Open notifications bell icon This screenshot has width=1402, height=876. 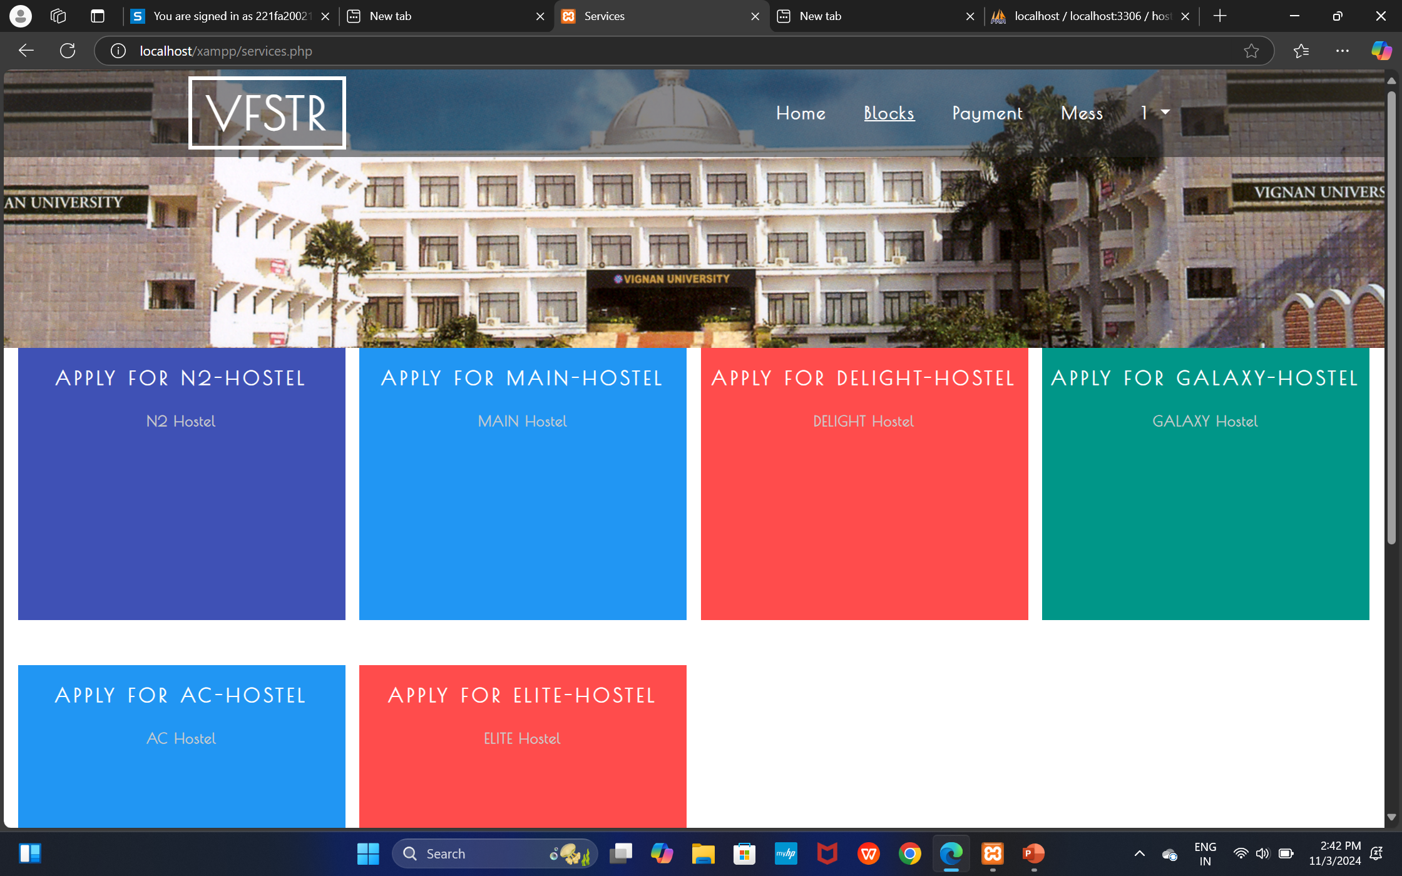point(1376,853)
